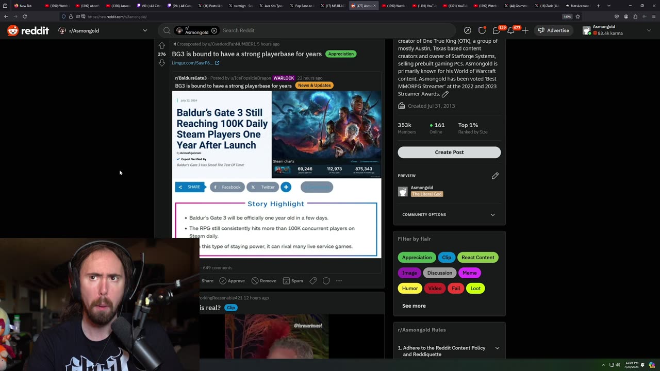This screenshot has width=660, height=371.
Task: Click the browser address bar URL
Action: pos(117,16)
